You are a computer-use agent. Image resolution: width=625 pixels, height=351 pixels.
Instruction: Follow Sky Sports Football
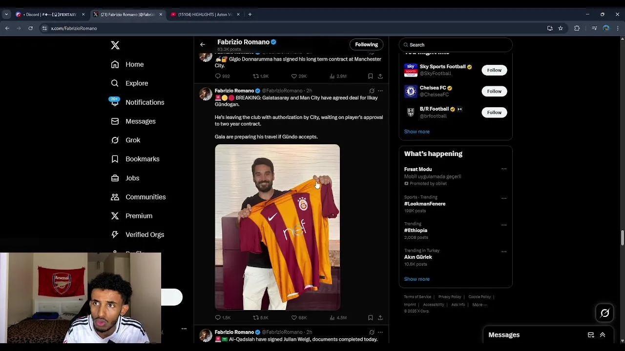[x=494, y=70]
